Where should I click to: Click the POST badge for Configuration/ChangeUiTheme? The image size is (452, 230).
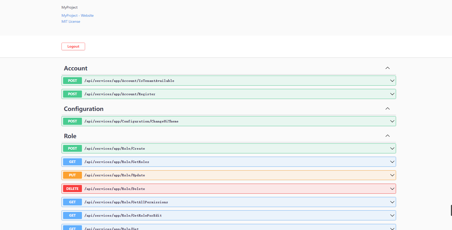coord(72,121)
